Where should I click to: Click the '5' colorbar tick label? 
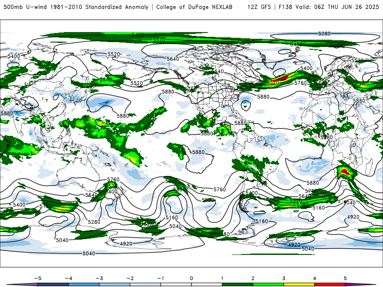(345, 278)
